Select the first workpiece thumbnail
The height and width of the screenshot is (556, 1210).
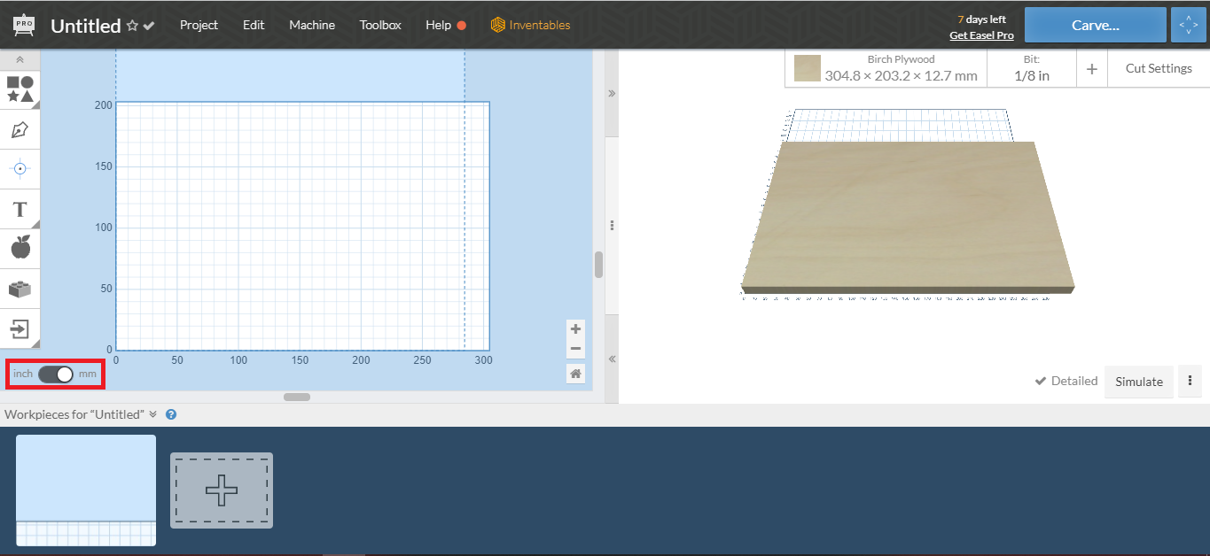86,490
